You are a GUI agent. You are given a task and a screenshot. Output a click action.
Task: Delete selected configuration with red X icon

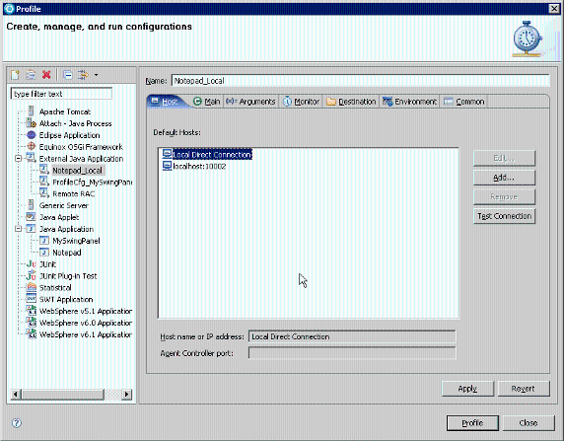[46, 75]
